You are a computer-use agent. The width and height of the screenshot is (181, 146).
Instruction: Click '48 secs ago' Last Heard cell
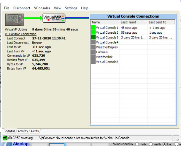[129, 28]
